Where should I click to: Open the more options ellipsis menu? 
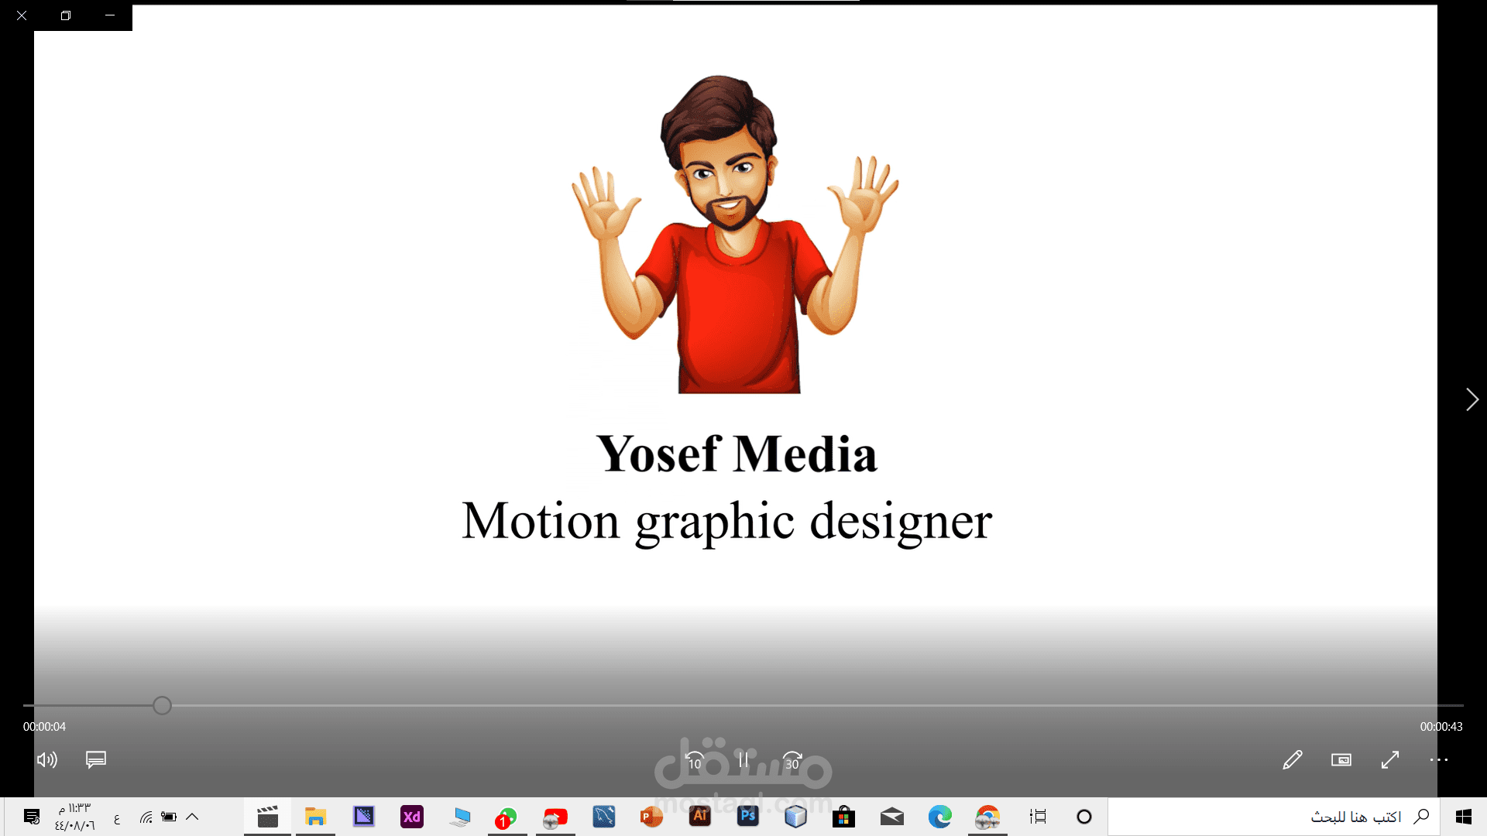(x=1438, y=760)
